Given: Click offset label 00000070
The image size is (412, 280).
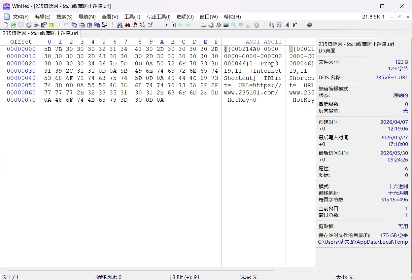Looking at the screenshot, I should [21, 100].
